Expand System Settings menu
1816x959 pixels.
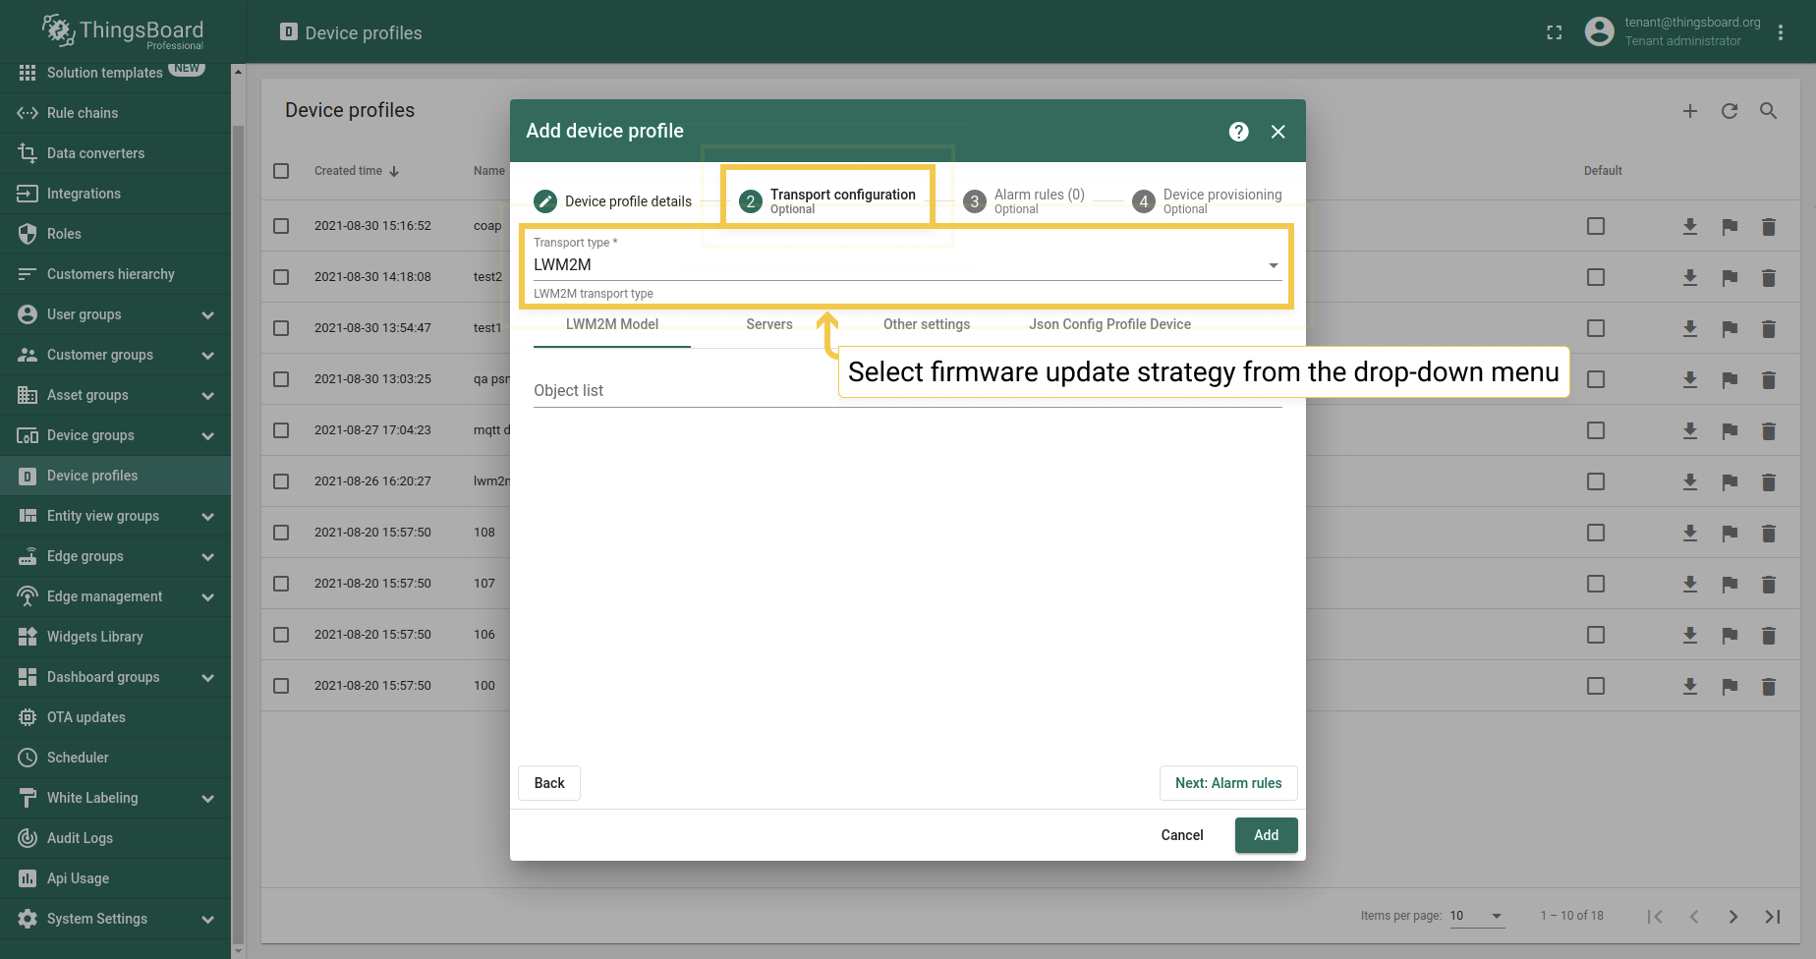pos(207,919)
